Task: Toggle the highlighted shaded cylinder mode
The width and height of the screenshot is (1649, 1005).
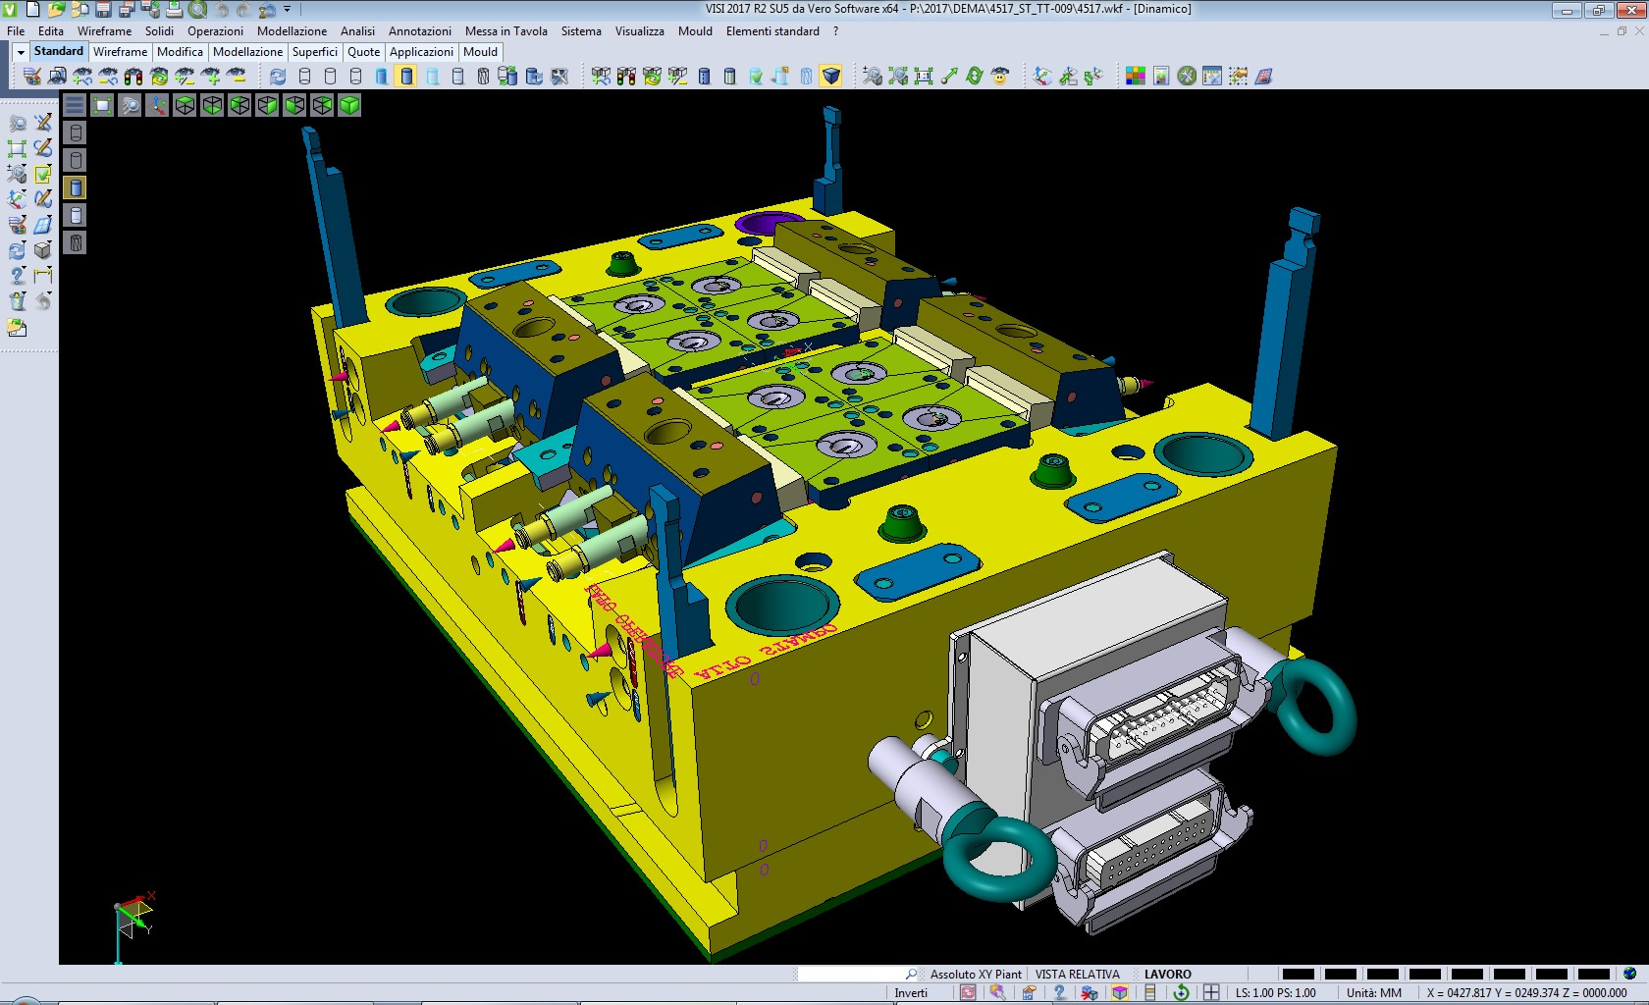Action: pyautogui.click(x=406, y=77)
